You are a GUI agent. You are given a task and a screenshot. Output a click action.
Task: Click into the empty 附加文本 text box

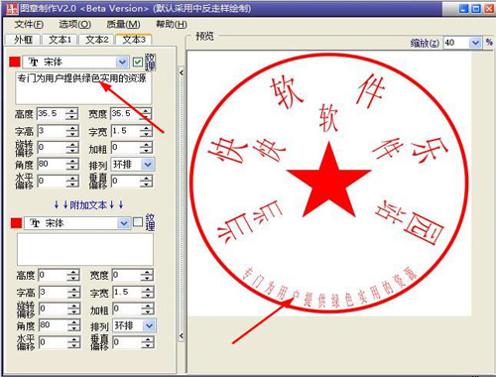pyautogui.click(x=85, y=249)
